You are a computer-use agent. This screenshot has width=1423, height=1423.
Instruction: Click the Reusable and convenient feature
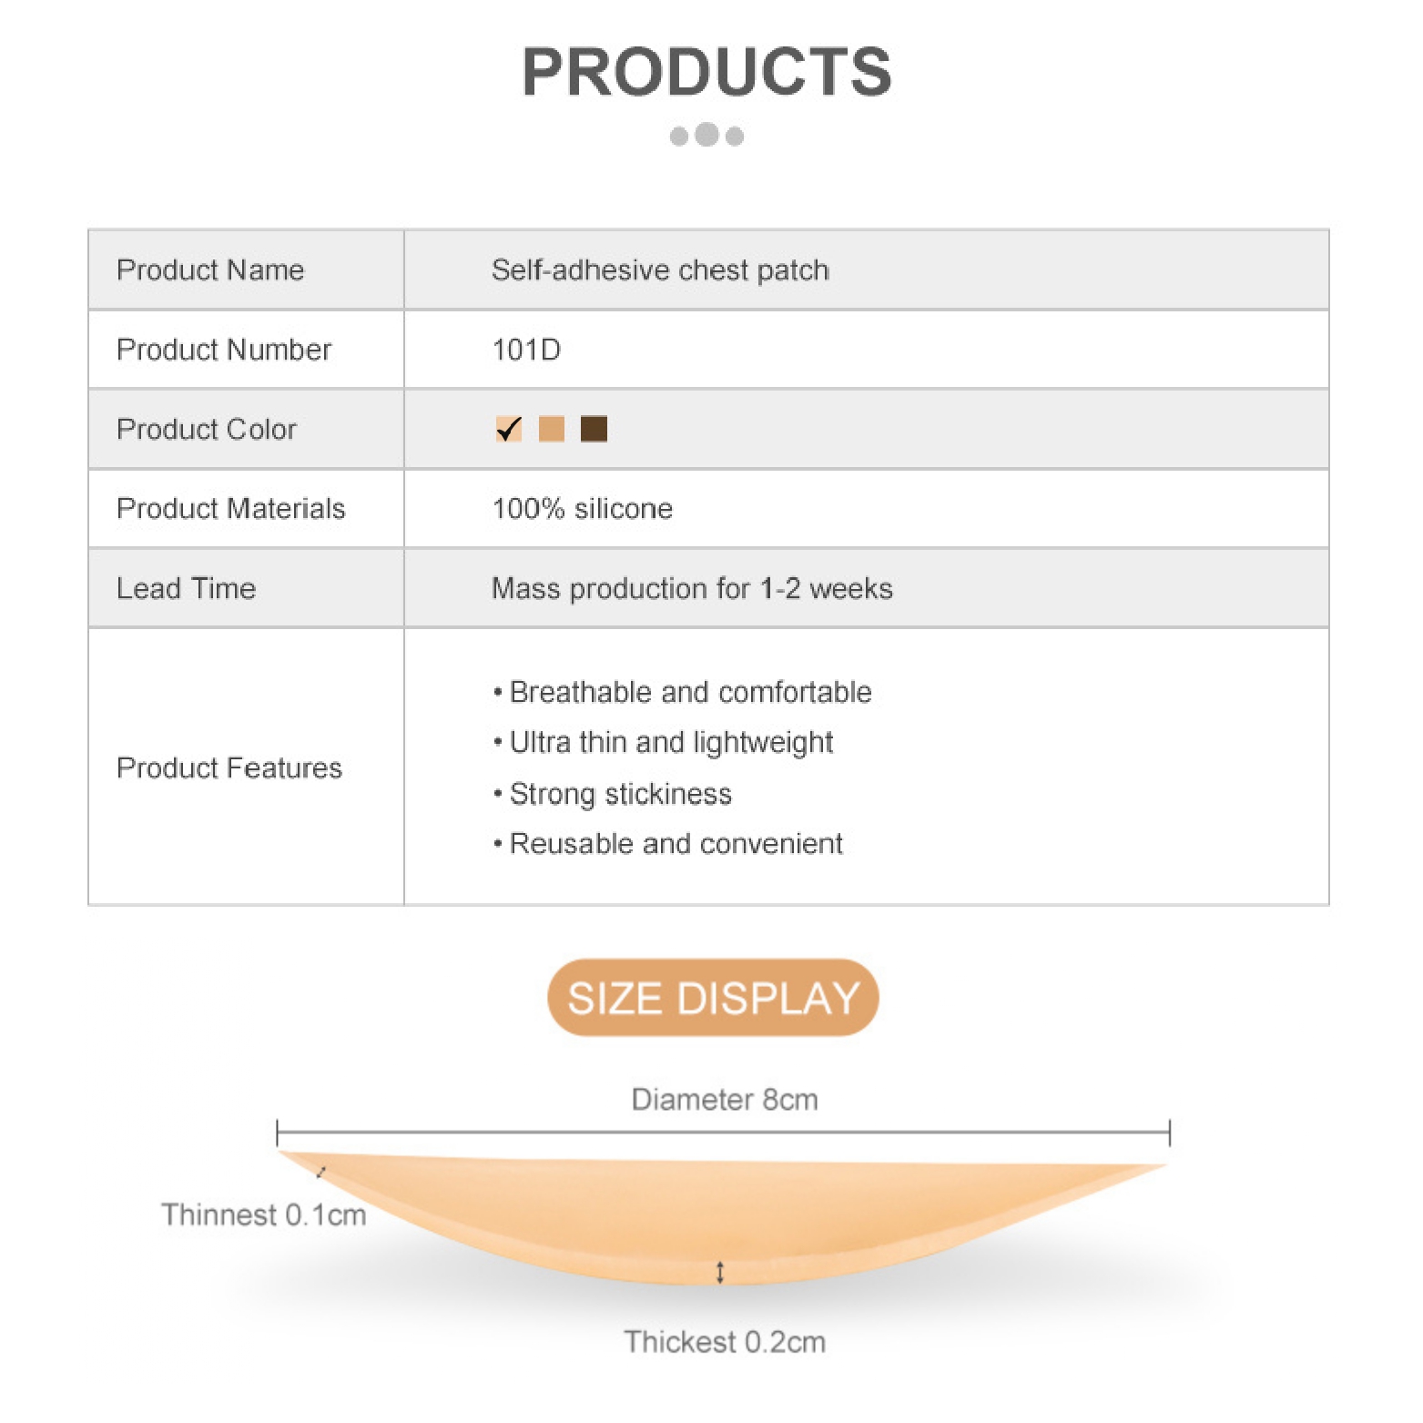[675, 844]
